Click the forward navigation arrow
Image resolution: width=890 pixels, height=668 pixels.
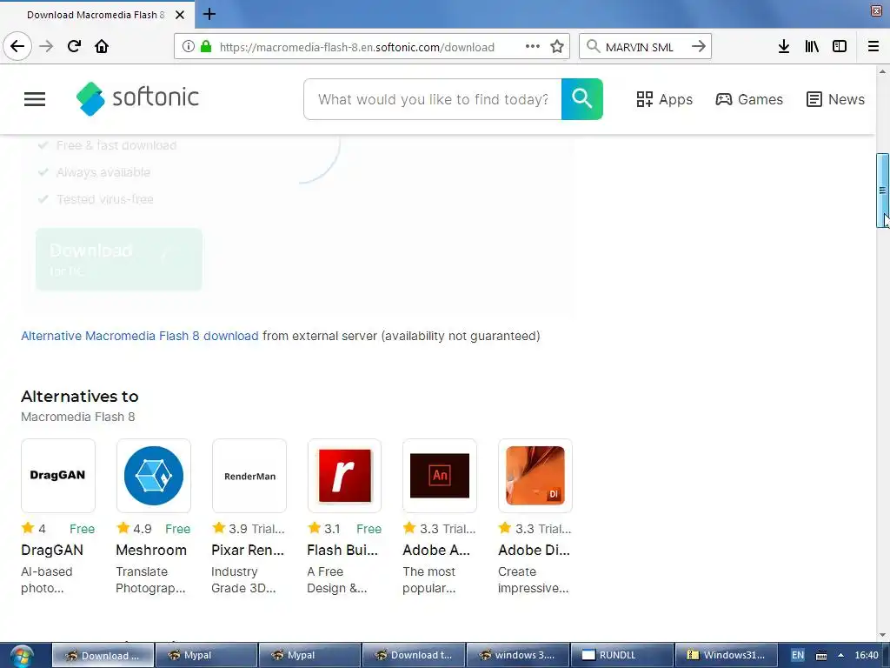(x=46, y=46)
